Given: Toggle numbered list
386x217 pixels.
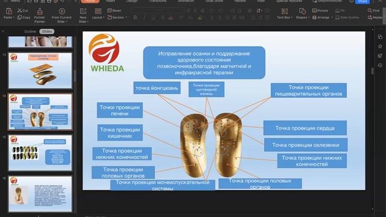Looking at the screenshot, I should click(220, 11).
